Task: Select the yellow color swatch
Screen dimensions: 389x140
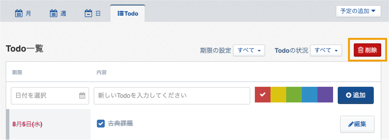Action: point(278,95)
